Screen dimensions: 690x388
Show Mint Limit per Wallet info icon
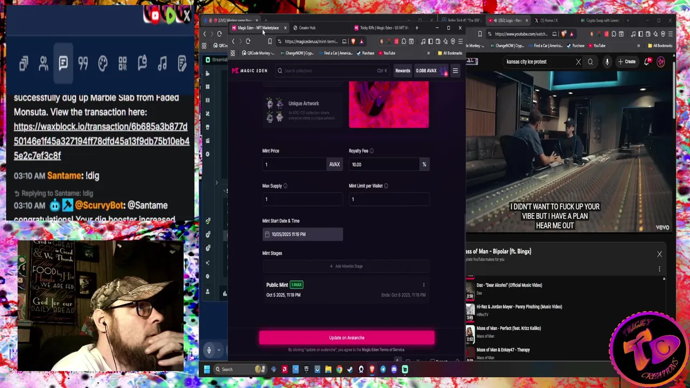(x=386, y=186)
